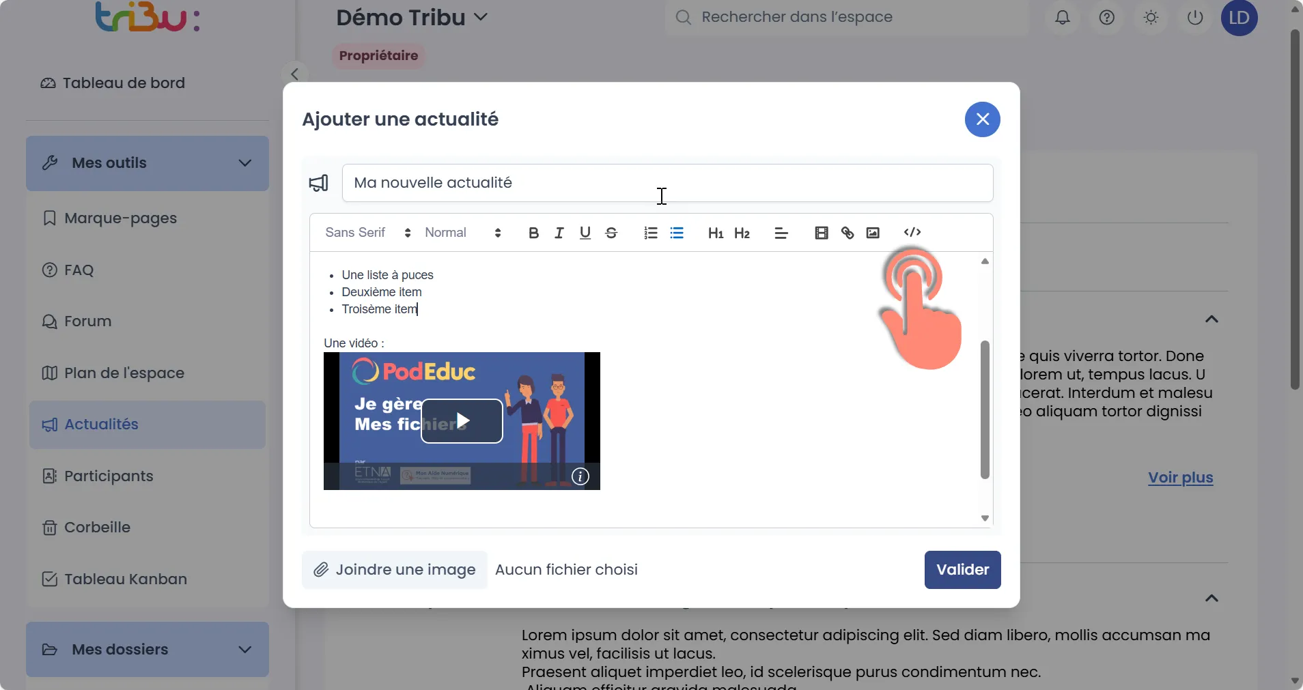Click the page scroll down arrow
Viewport: 1303px width, 690px height.
click(1295, 681)
